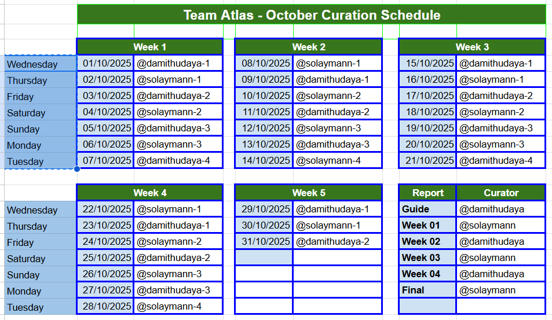Click the 14/10/2025 date cell
Image resolution: width=552 pixels, height=320 pixels.
pos(265,160)
